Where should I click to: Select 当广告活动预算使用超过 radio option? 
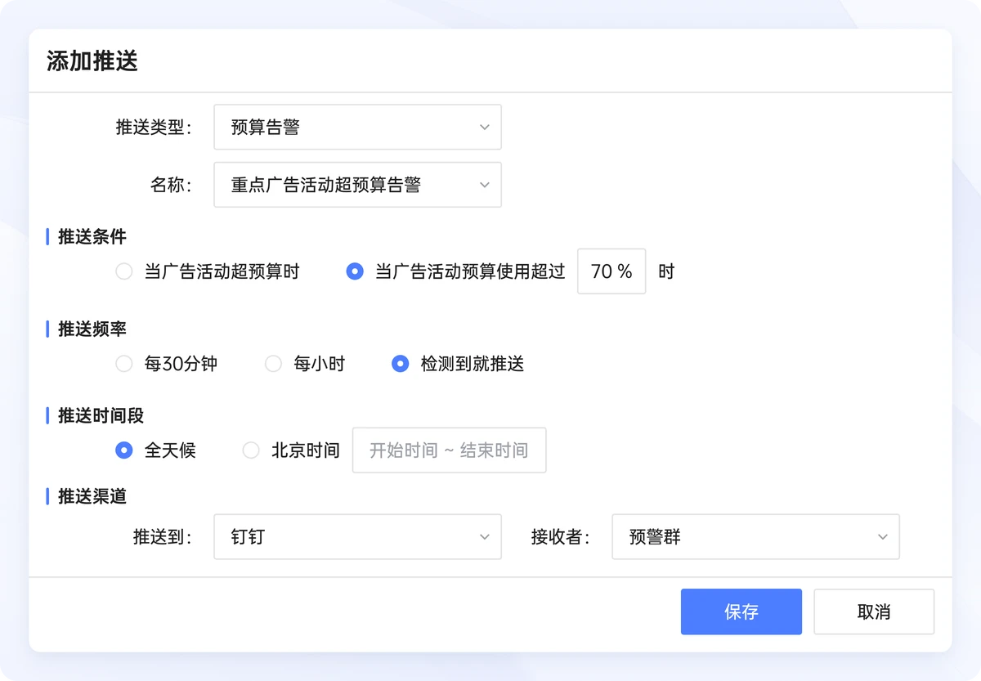coord(355,272)
